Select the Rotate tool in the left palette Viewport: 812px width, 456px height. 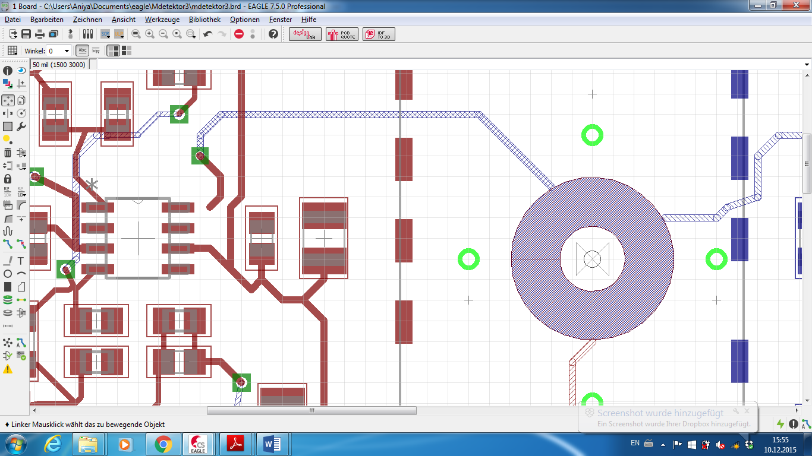tap(21, 113)
